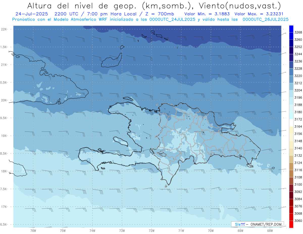
Task: Click the "72W" longitude label
Action: [x=152, y=230]
